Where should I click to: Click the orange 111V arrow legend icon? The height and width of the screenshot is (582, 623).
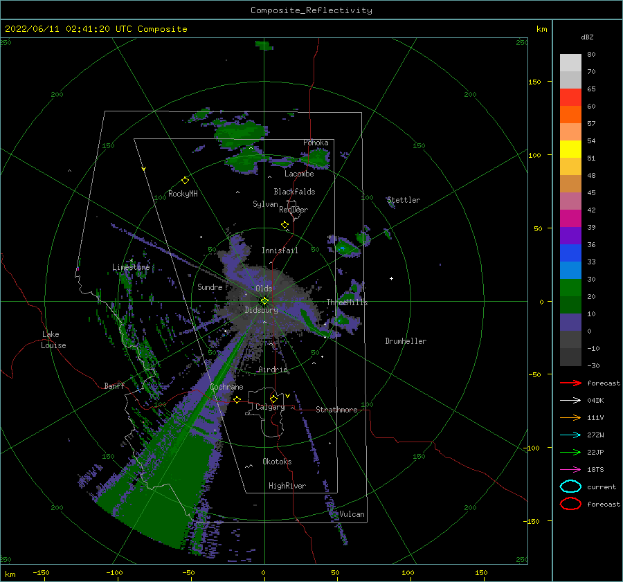pos(570,417)
